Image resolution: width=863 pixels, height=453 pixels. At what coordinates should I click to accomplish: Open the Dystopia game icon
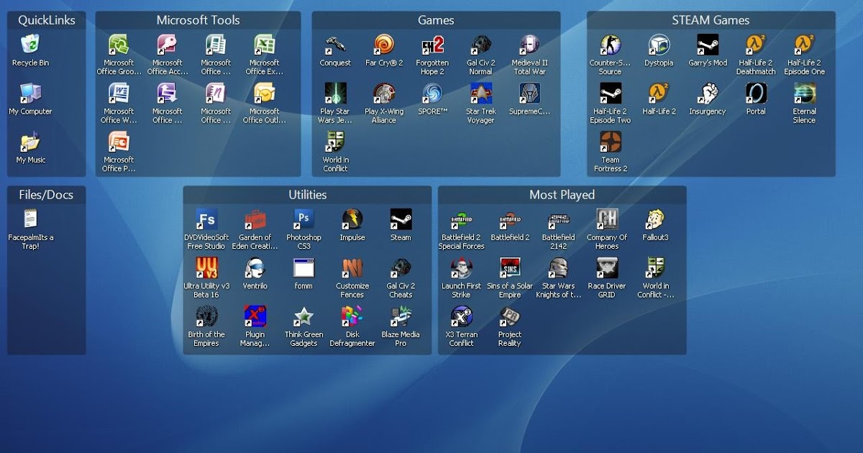pyautogui.click(x=659, y=45)
